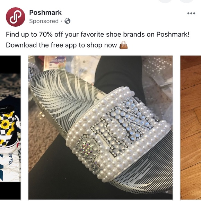Click the jewel package in photo background
Screen dimensions: 201x201
click(55, 63)
